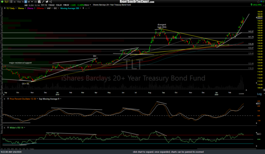Toggle the Log scale option
This screenshot has height=154, width=265.
coord(259,94)
